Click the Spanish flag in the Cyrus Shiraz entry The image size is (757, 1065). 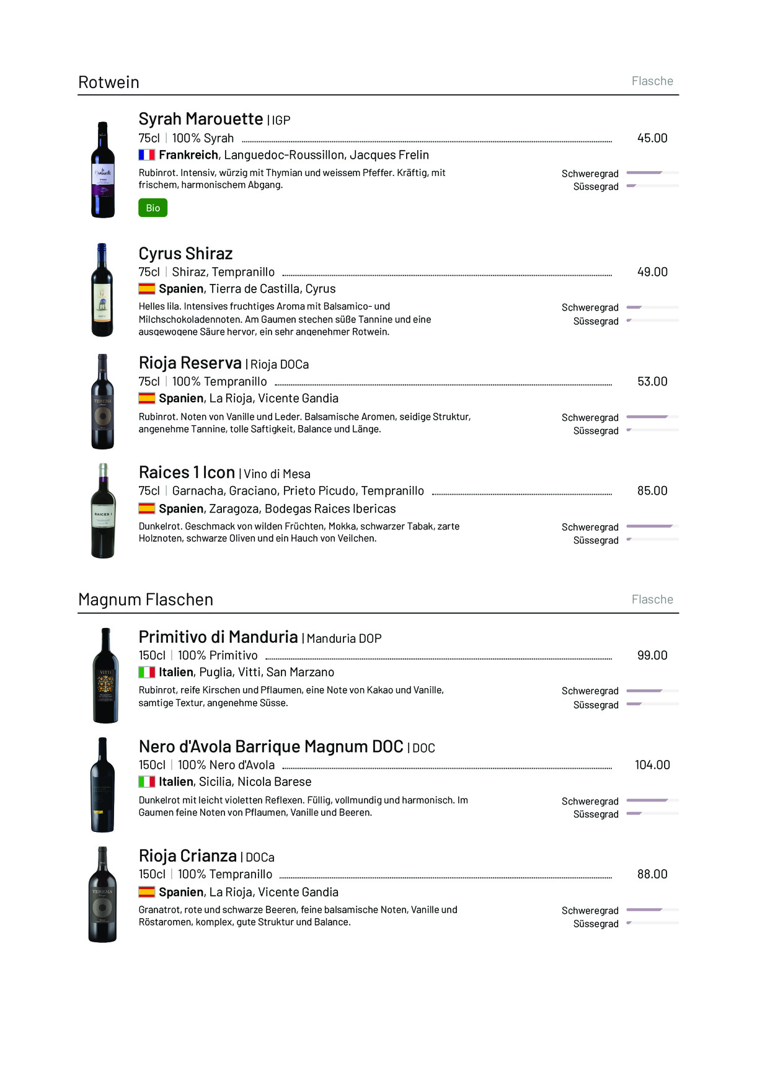pos(146,289)
